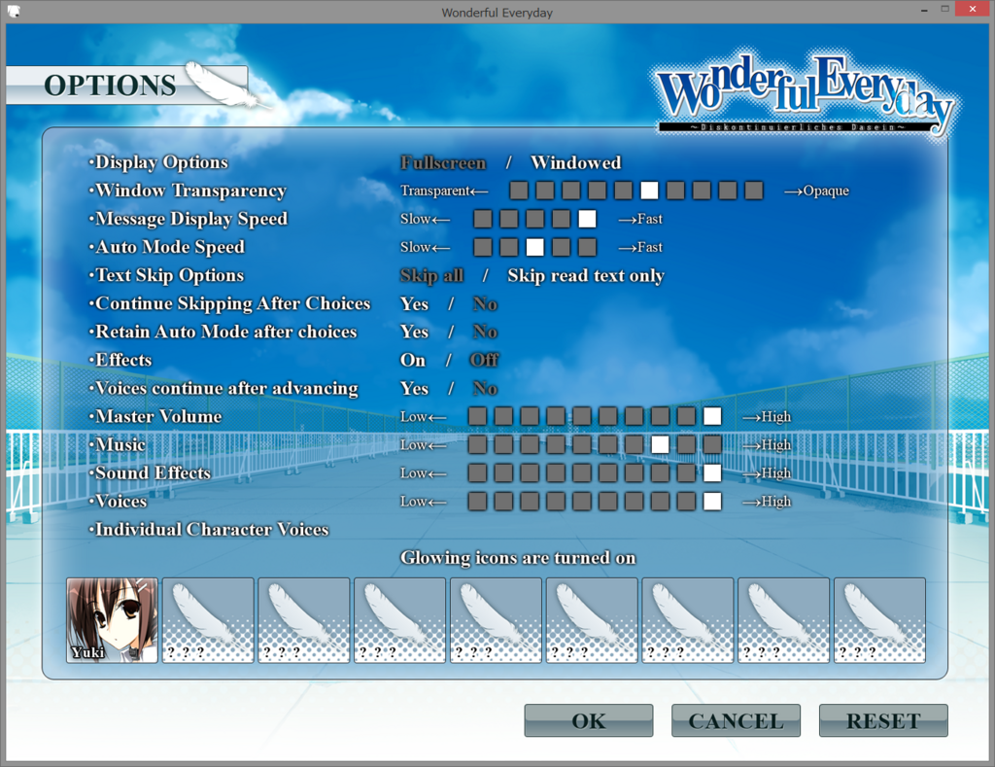The height and width of the screenshot is (767, 995).
Task: Set Retain Auto Mode after choices to Yes
Action: point(414,332)
